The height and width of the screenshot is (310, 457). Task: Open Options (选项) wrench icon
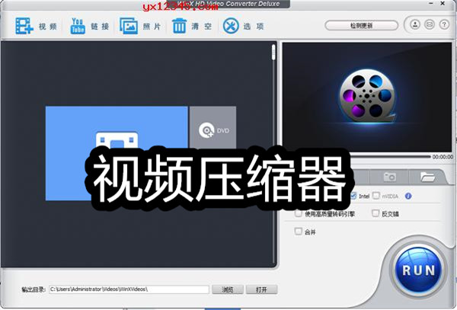click(231, 26)
